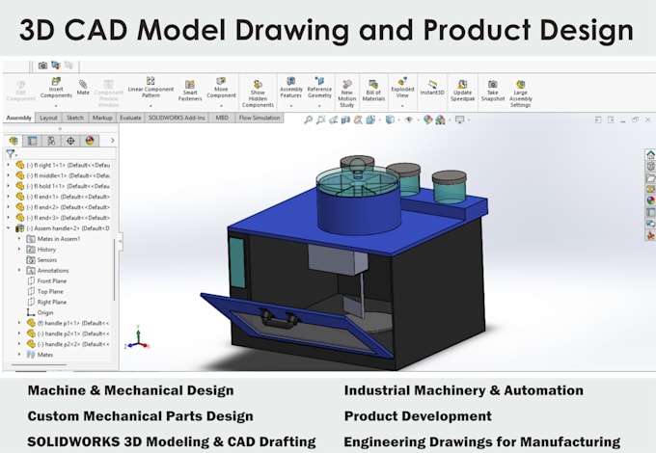The height and width of the screenshot is (453, 656).
Task: Open Move Component dropdown arrow
Action: point(221,106)
